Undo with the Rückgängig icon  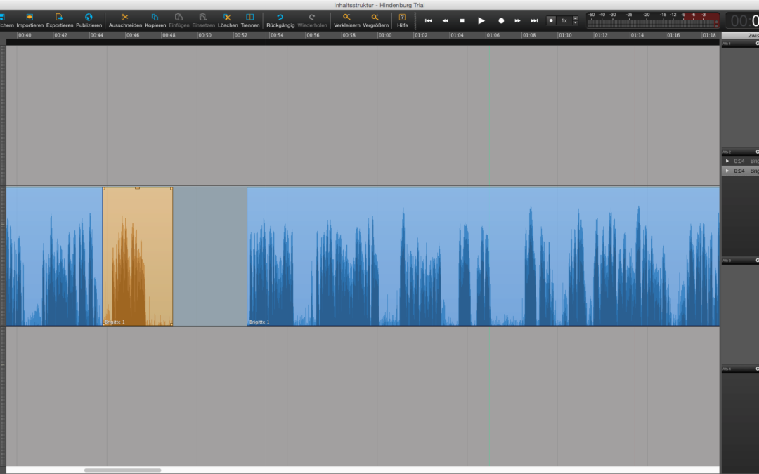[280, 18]
